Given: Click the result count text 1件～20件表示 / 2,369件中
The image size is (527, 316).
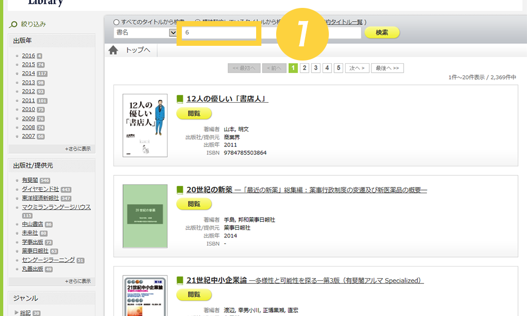Looking at the screenshot, I should click(x=482, y=77).
